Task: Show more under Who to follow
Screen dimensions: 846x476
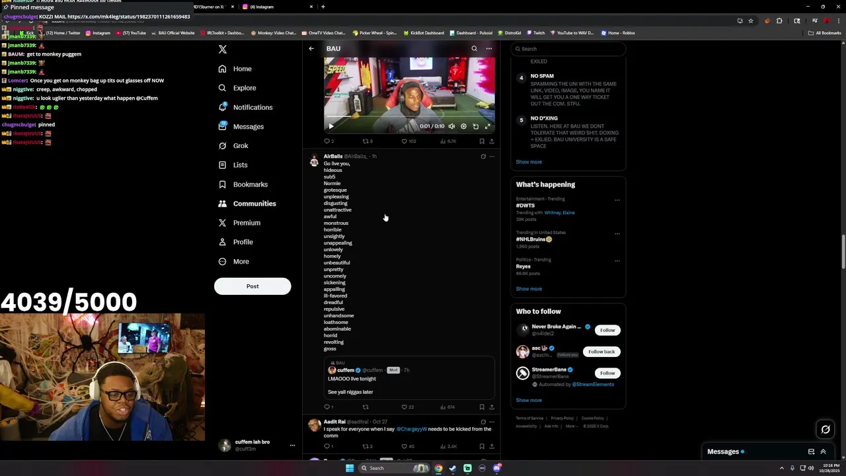Action: 529,400
